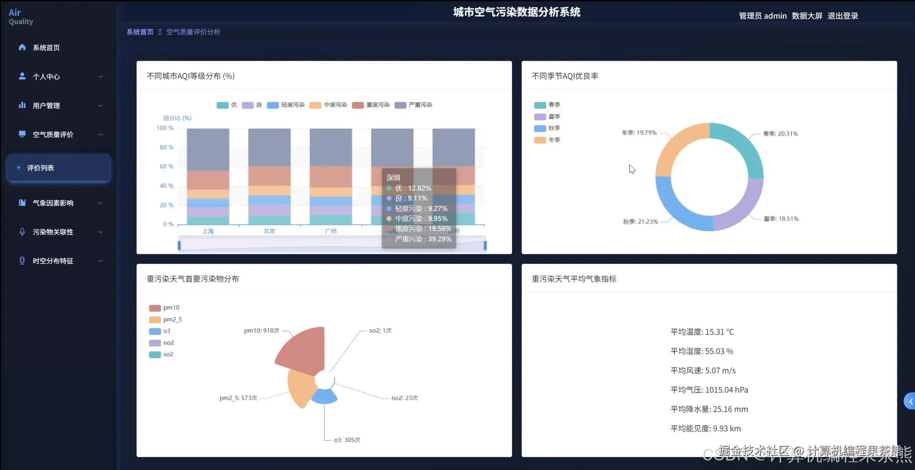This screenshot has height=470, width=915.
Task: Click the 平均温度: 15.31 °C text
Action: (x=702, y=332)
